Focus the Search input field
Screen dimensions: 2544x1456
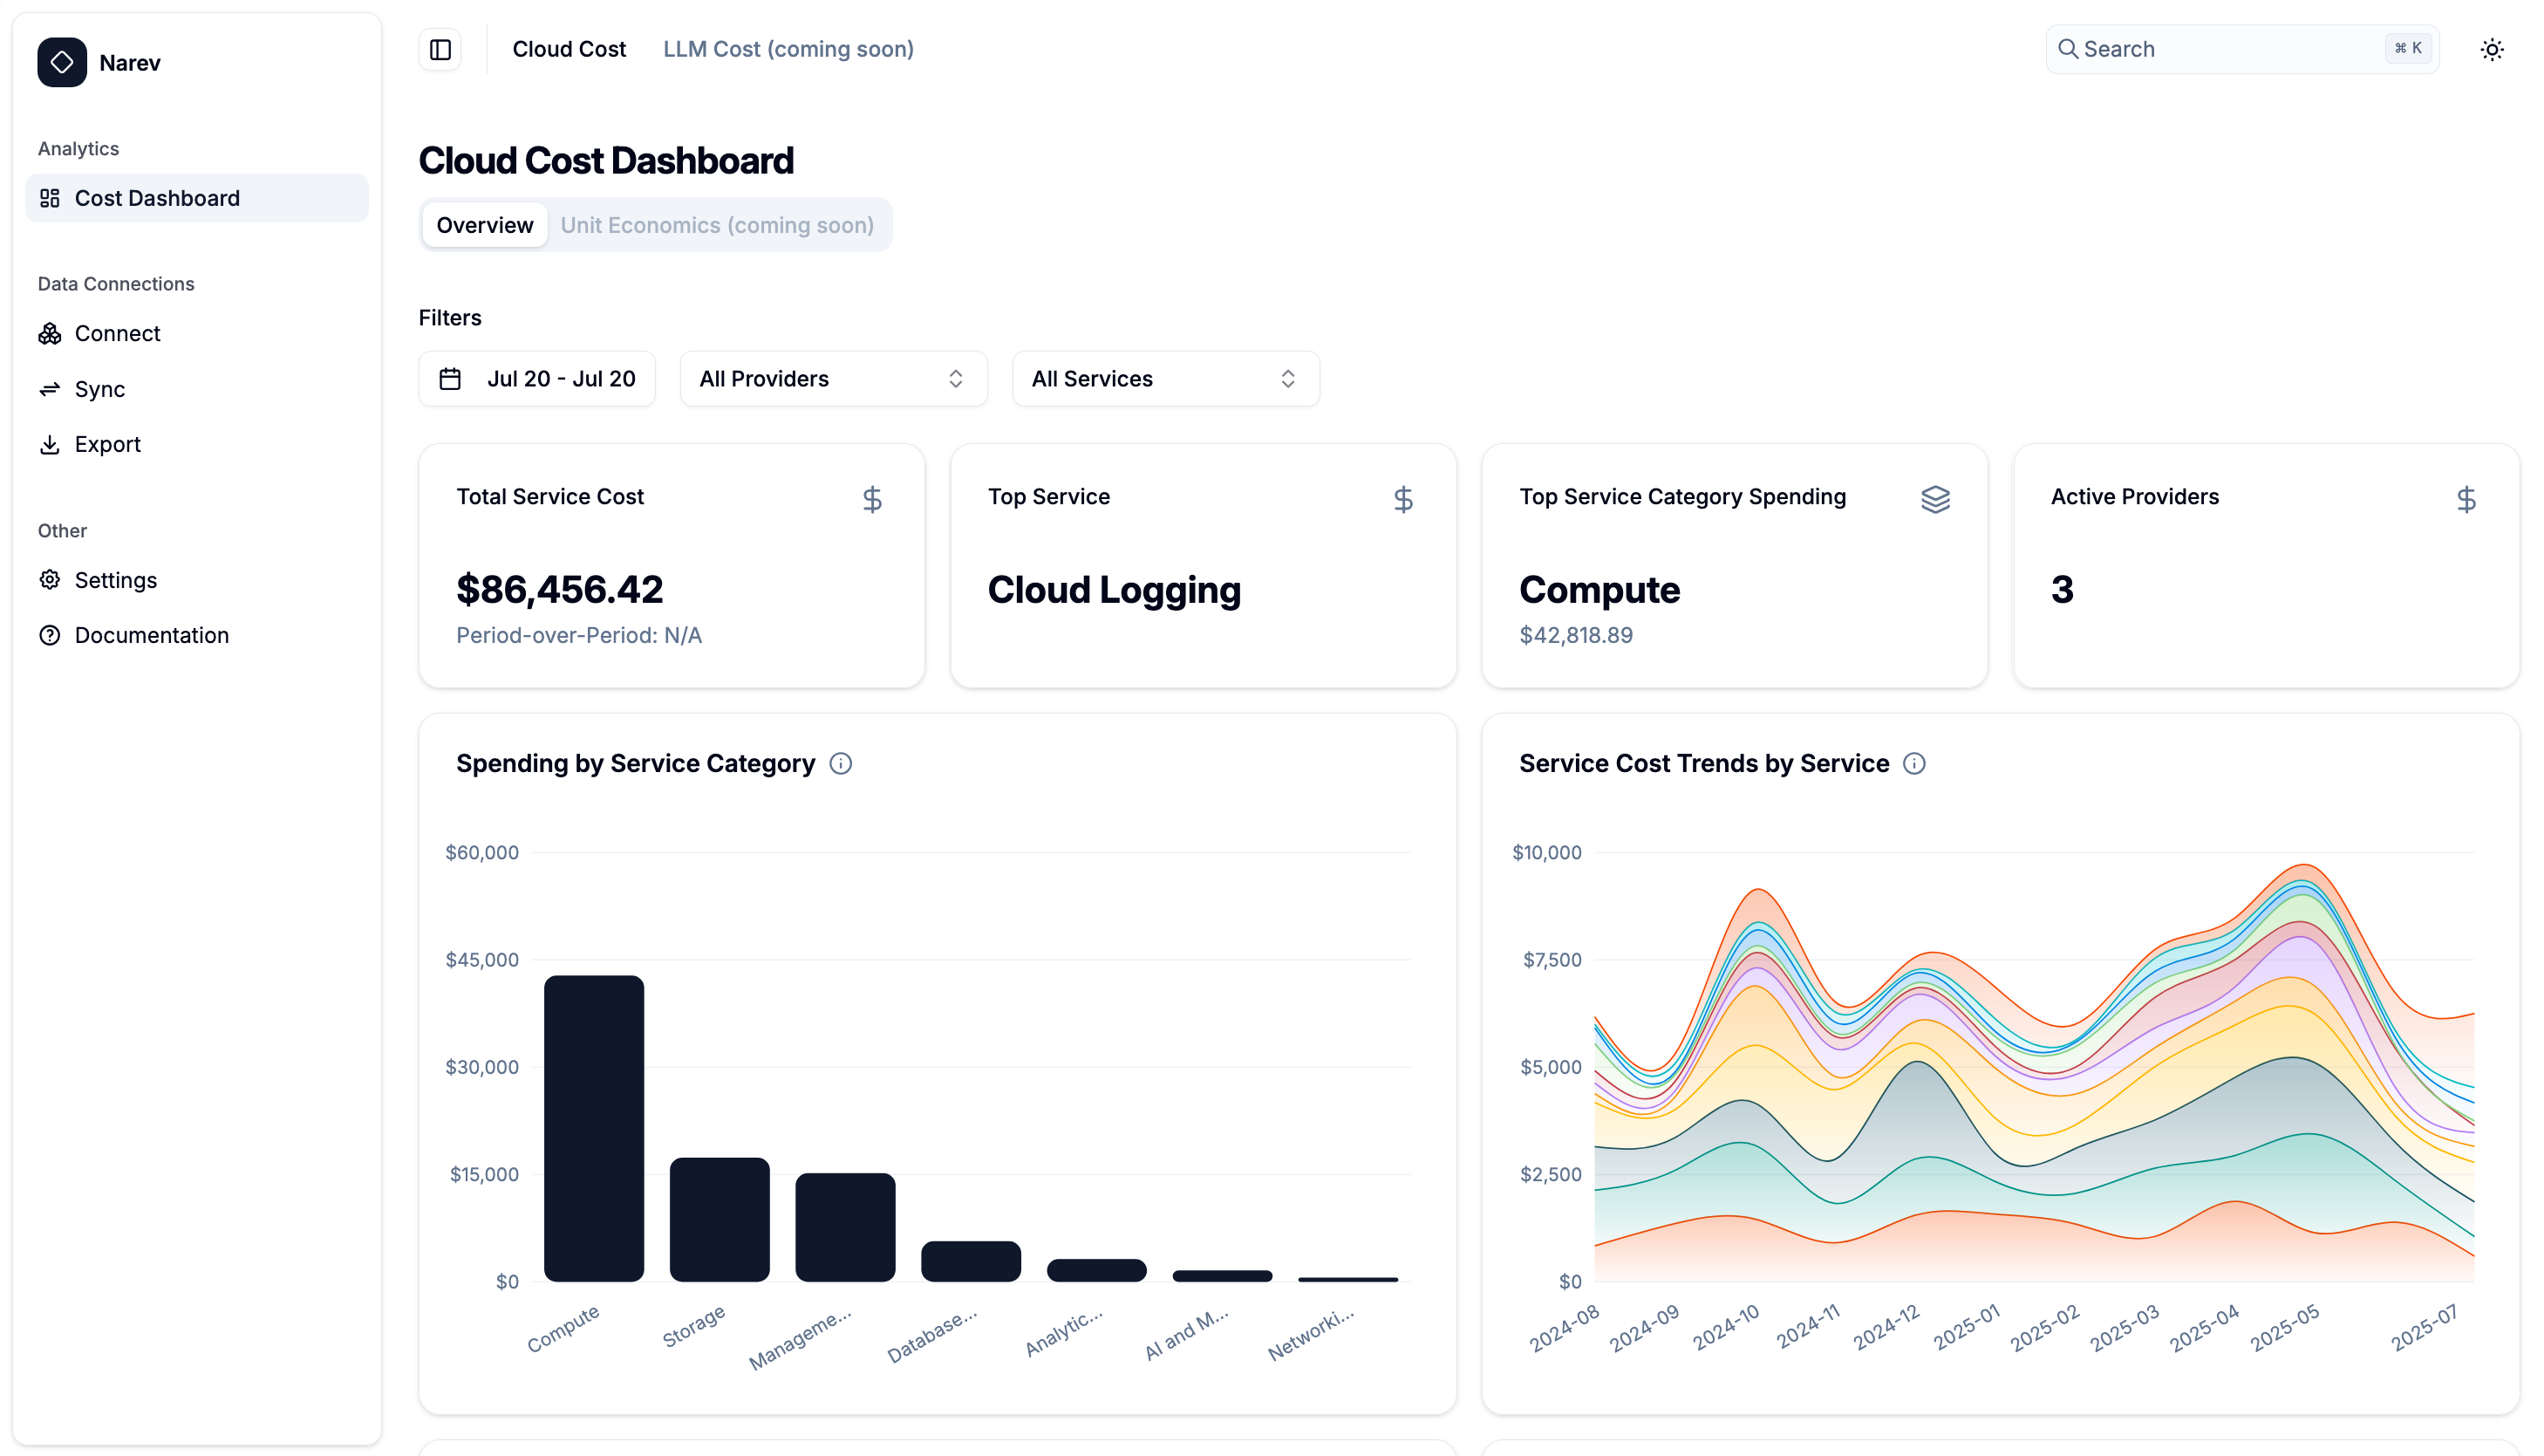pos(2229,49)
